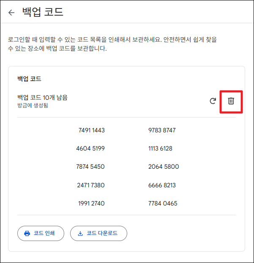The width and height of the screenshot is (254, 263).
Task: Select backup code 7874 5450
Action: [x=90, y=167]
